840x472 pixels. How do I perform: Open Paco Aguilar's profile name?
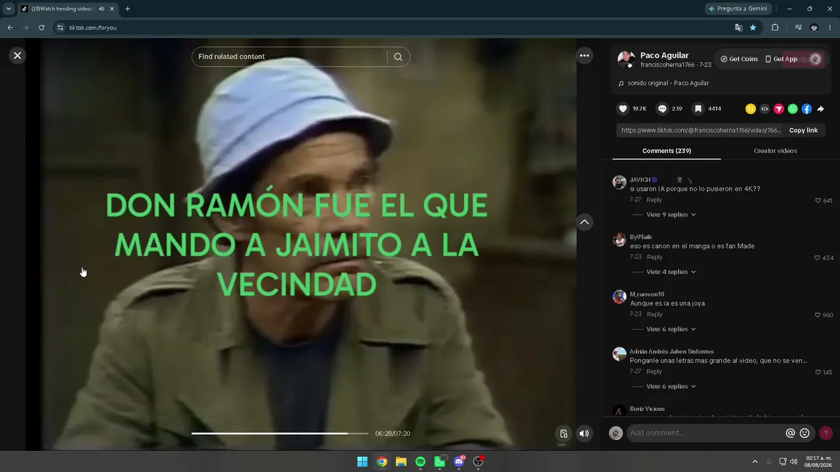[664, 56]
